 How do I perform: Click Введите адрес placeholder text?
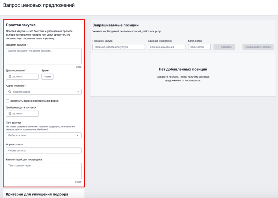tap(22, 92)
